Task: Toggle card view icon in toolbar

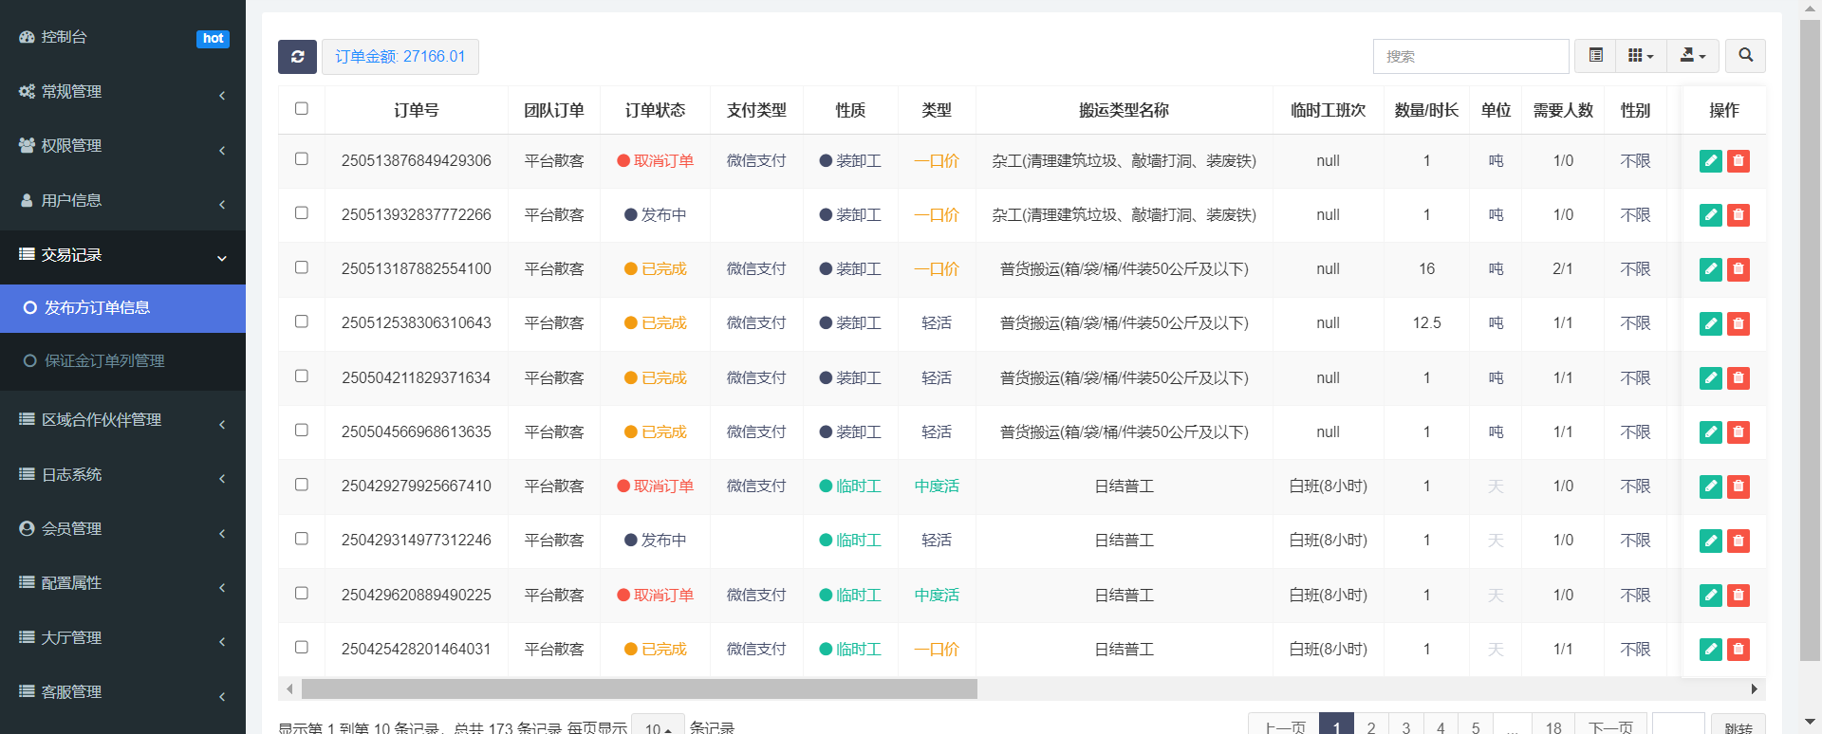Action: tap(1596, 56)
